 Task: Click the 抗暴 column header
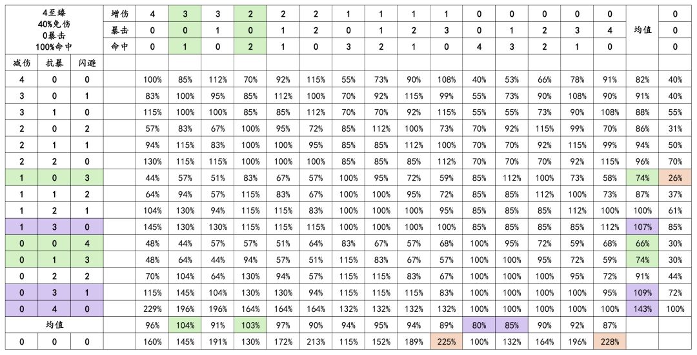(x=54, y=63)
